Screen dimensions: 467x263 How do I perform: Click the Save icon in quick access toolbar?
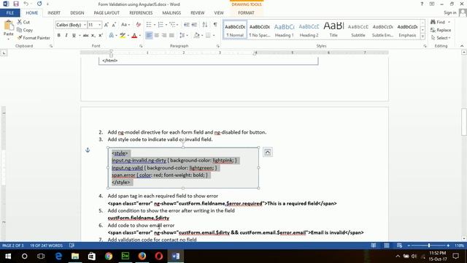16,4
